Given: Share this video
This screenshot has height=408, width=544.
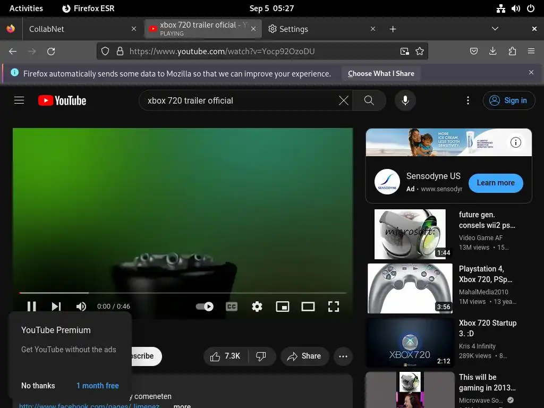Looking at the screenshot, I should [304, 356].
